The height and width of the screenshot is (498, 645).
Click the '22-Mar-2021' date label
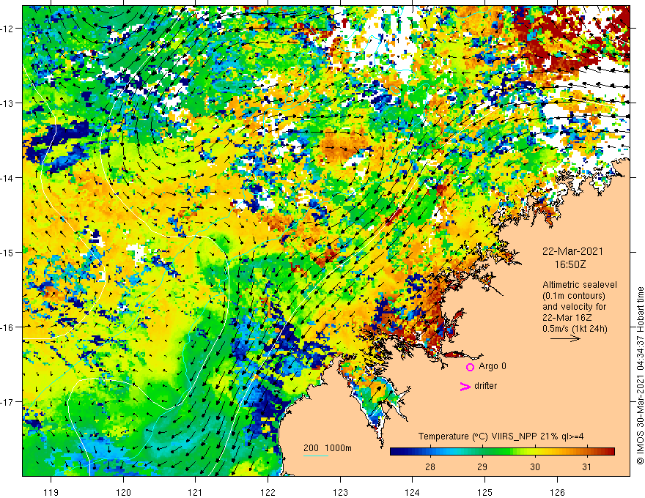click(572, 251)
